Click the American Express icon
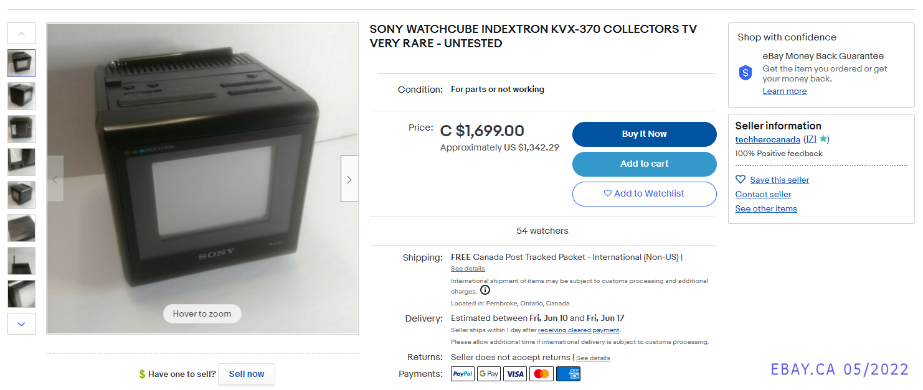 pyautogui.click(x=568, y=374)
